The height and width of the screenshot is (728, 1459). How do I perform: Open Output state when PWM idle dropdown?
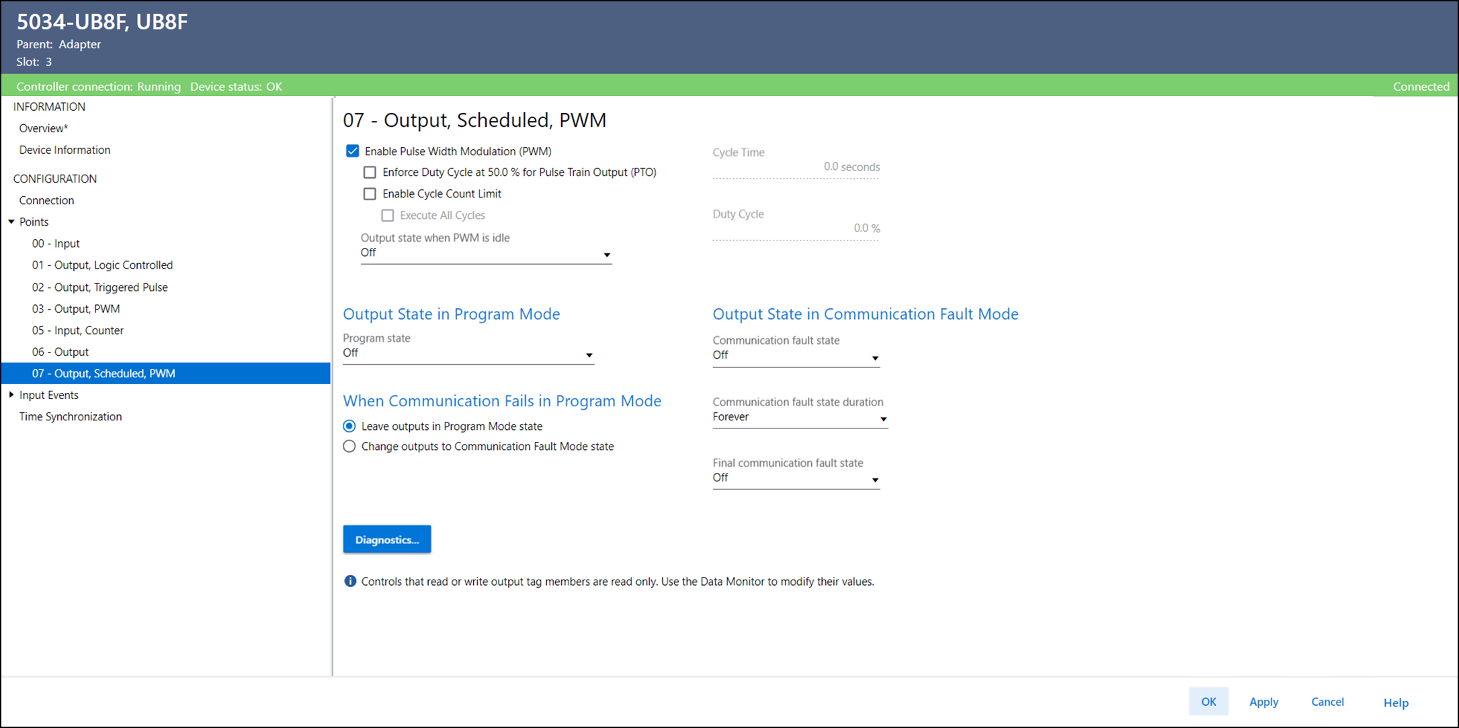(606, 255)
